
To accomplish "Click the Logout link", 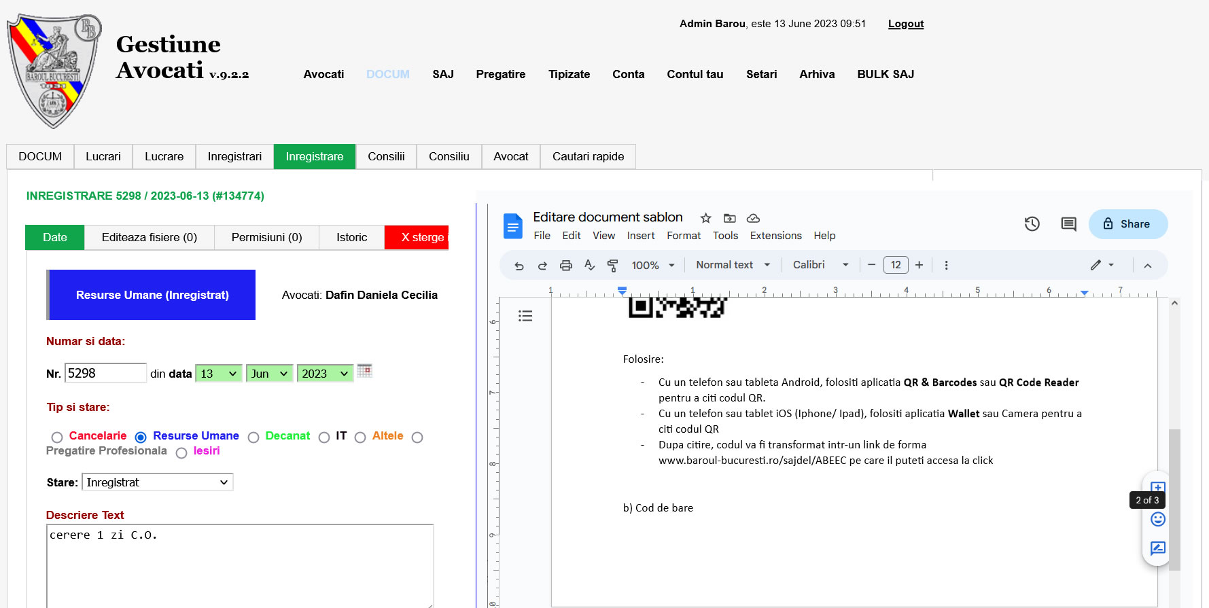I will [905, 24].
